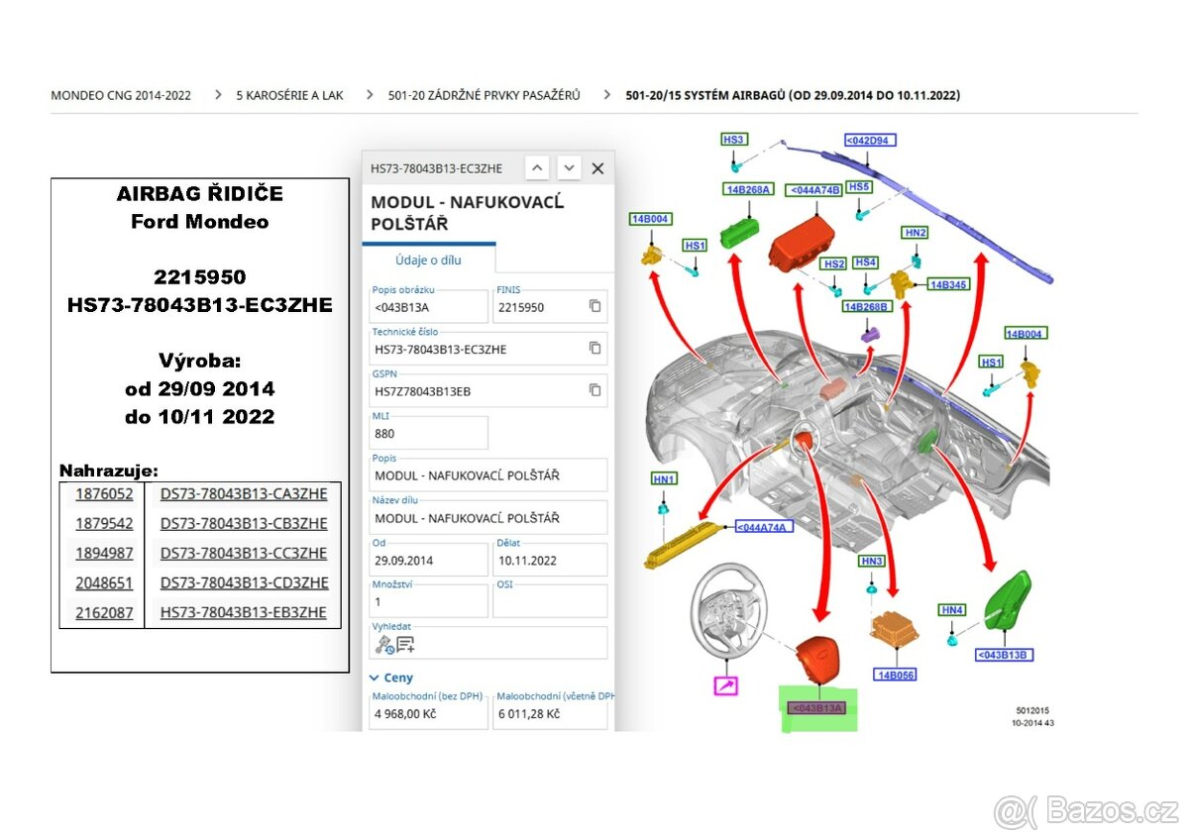Go to 5 KAROSÉRIE A LAK breadcrumb
Viewport: 1189px width, 840px height.
289,95
